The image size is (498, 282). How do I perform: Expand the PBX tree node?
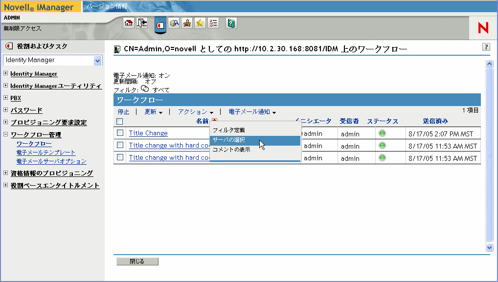point(6,98)
